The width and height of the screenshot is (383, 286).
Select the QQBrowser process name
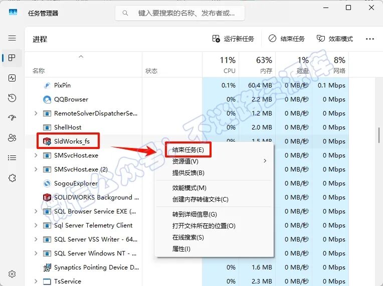point(71,99)
